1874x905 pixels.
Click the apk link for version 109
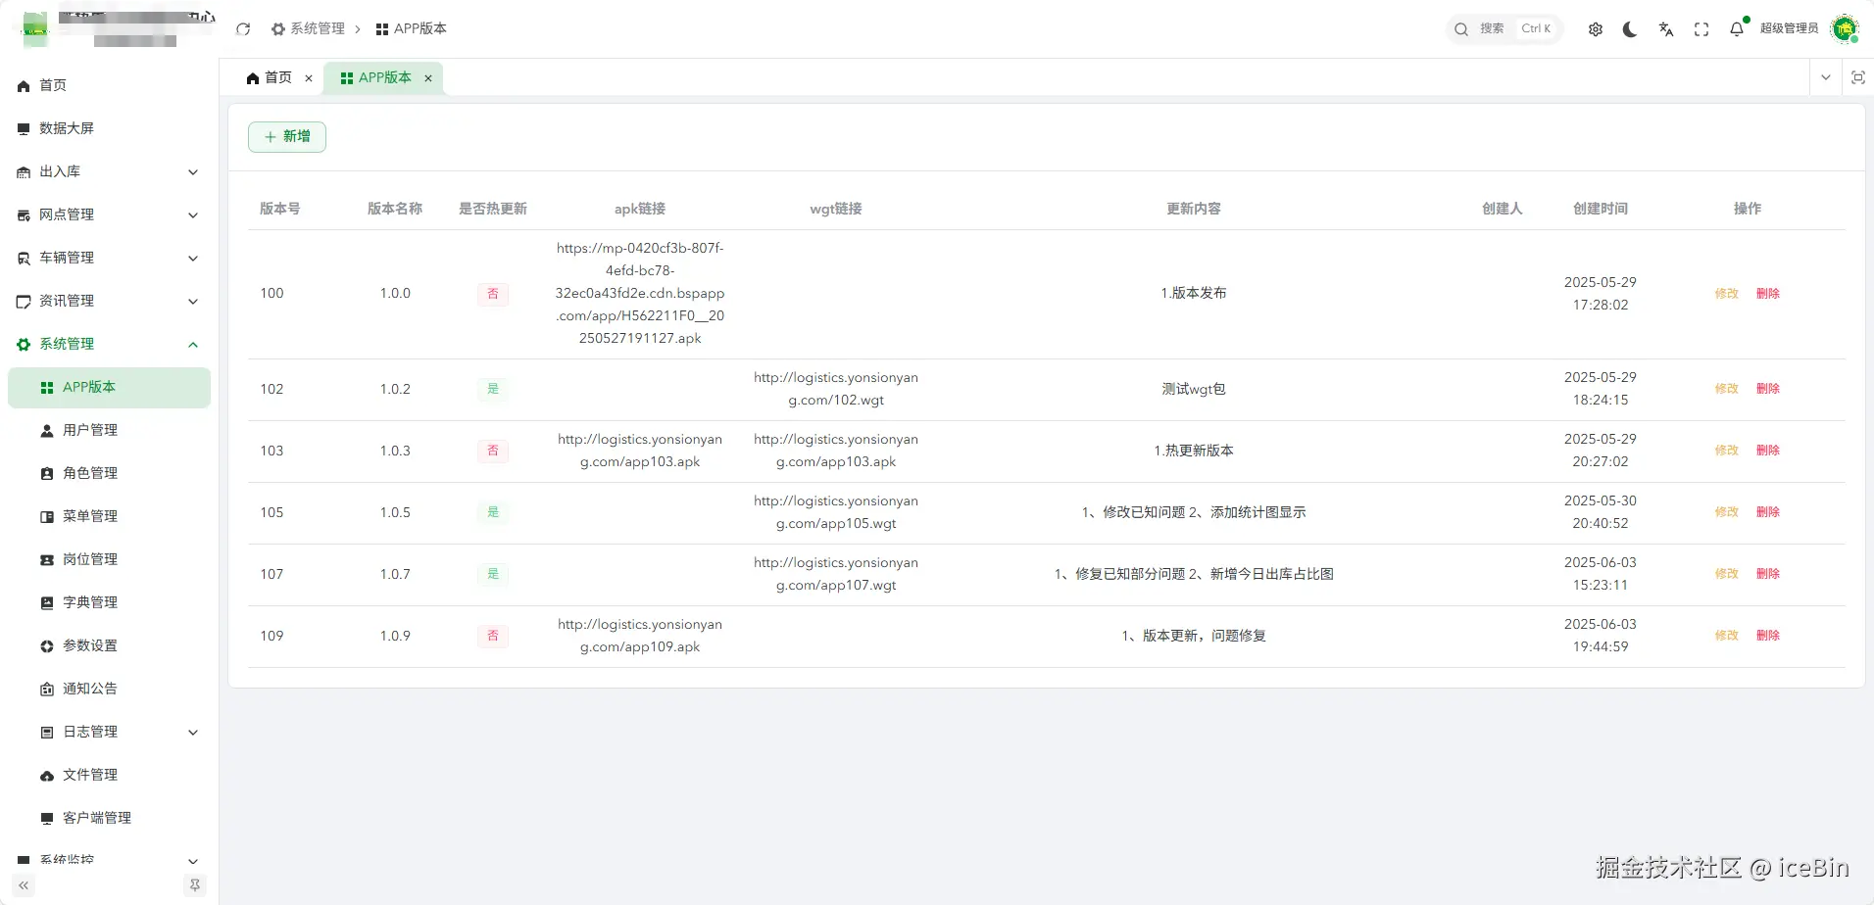[640, 636]
